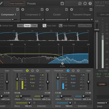Click the Detail slider handle
109x109 pixels.
pyautogui.click(x=106, y=103)
